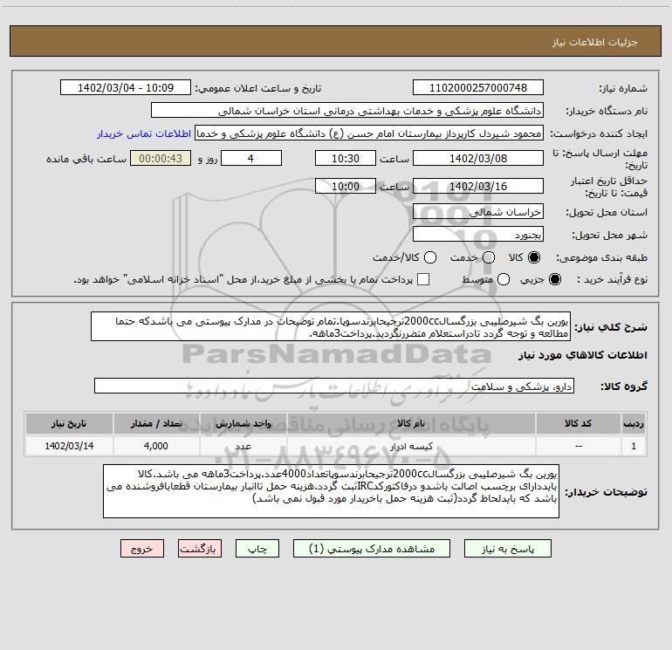Click the پاسخ به نیاز button
Screen dimensions: 672x650
pyautogui.click(x=508, y=549)
